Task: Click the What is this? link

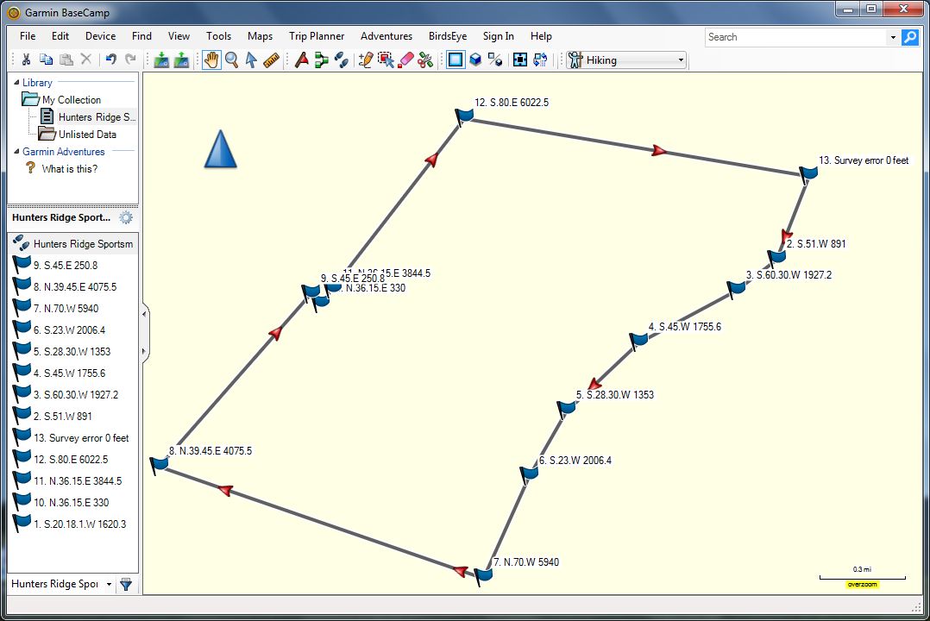Action: pyautogui.click(x=69, y=168)
